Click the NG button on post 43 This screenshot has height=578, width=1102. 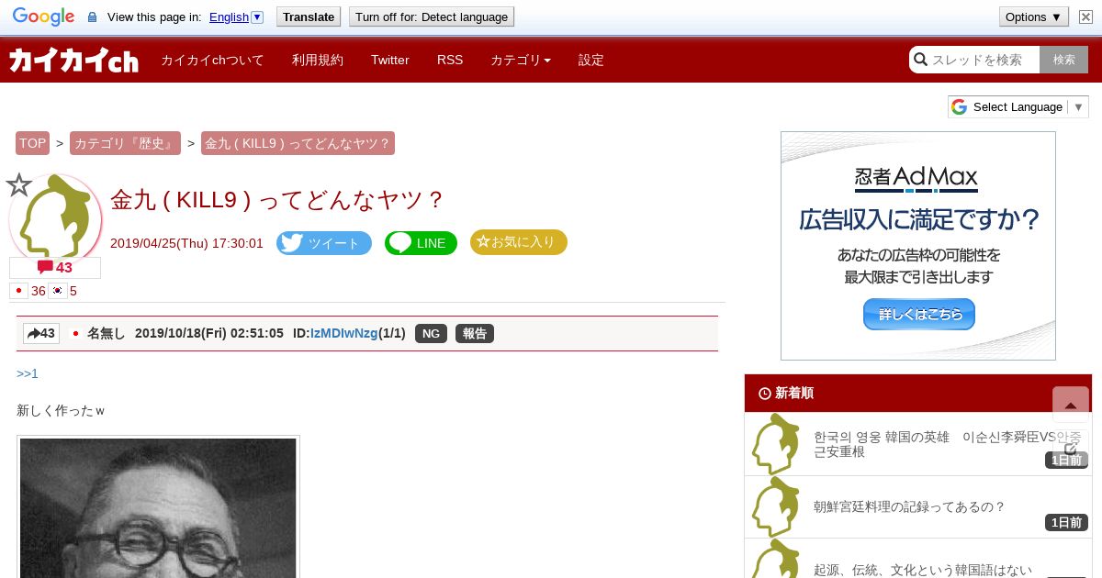click(431, 333)
